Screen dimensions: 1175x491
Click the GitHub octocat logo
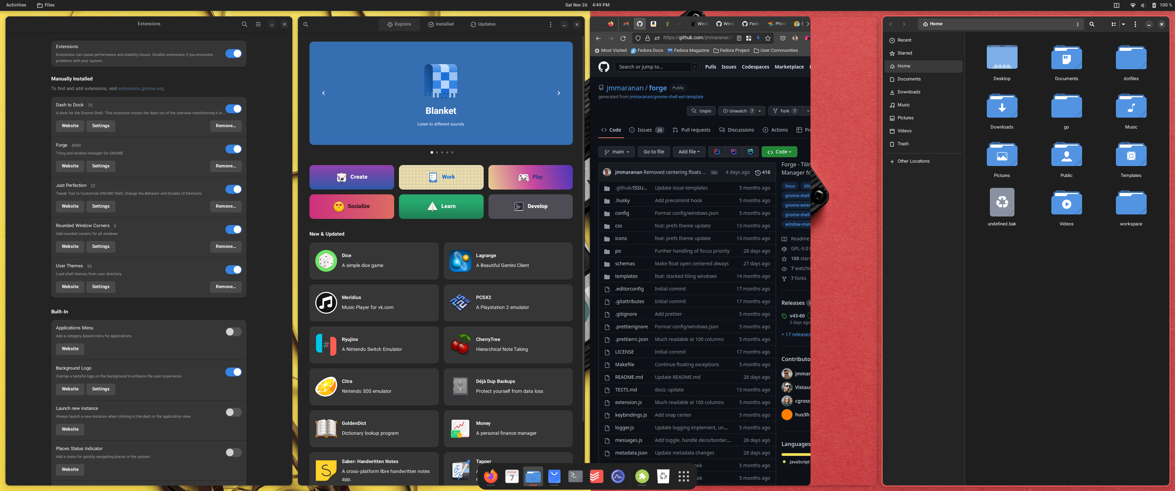click(x=604, y=66)
